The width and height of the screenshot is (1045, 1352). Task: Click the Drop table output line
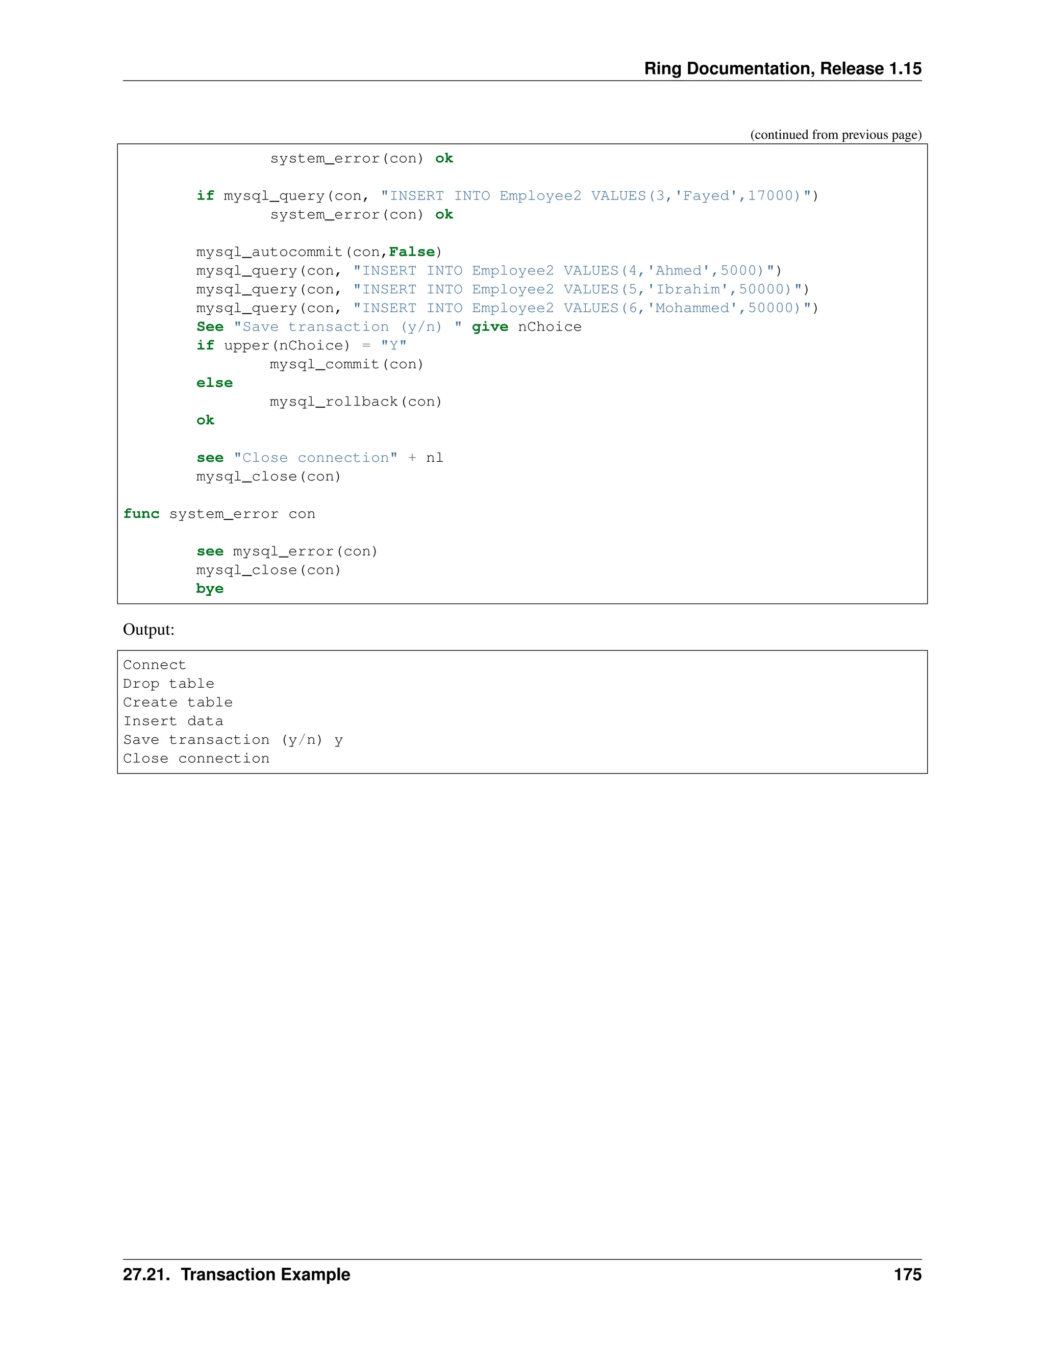[168, 684]
